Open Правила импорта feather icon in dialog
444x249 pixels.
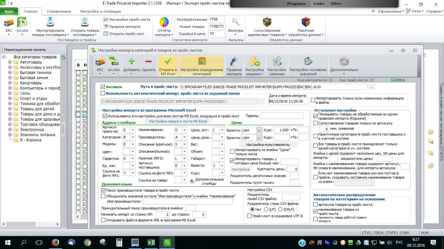click(234, 62)
